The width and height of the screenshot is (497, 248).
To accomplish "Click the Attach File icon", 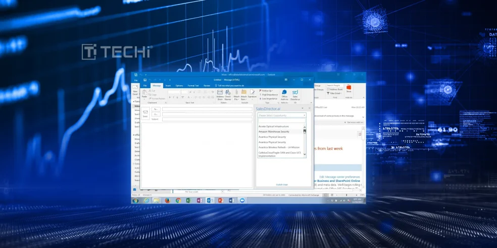I will pyautogui.click(x=236, y=93).
